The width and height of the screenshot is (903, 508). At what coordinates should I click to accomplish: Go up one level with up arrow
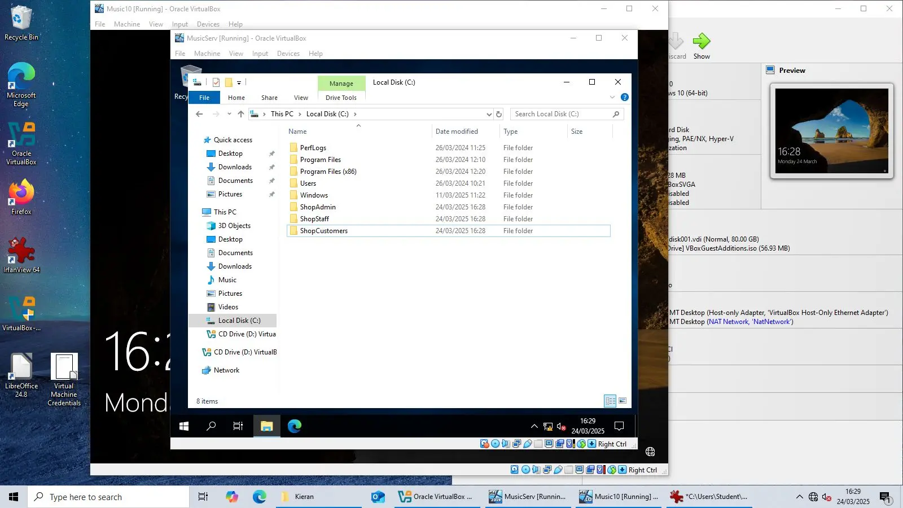click(x=241, y=114)
